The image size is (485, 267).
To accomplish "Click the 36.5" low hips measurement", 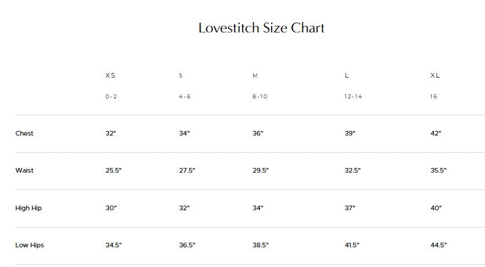I will pos(187,245).
